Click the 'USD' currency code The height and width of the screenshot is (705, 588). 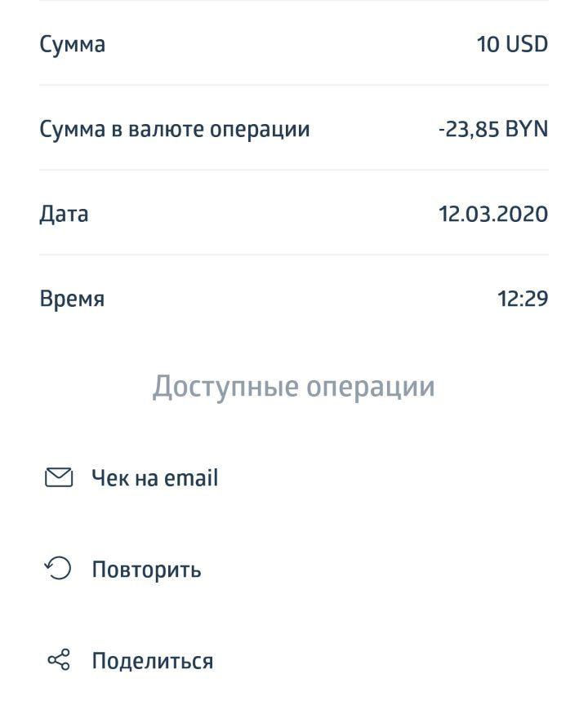click(527, 44)
